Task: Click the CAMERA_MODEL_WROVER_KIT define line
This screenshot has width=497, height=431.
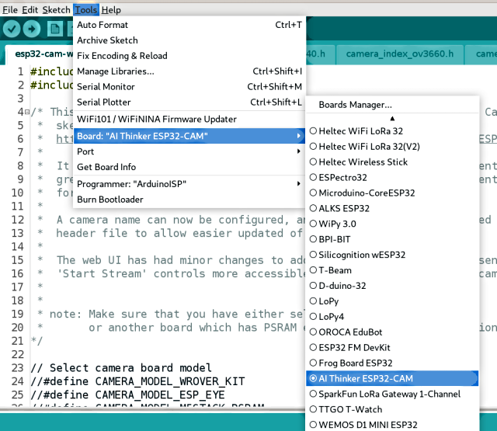Action: (x=137, y=381)
